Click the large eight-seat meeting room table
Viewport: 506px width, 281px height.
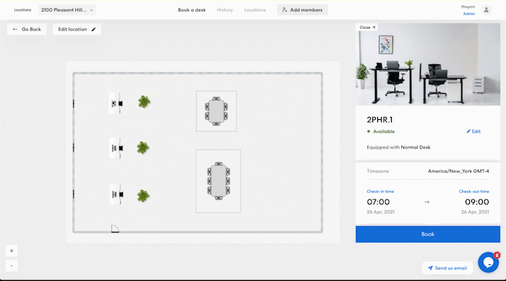218,181
